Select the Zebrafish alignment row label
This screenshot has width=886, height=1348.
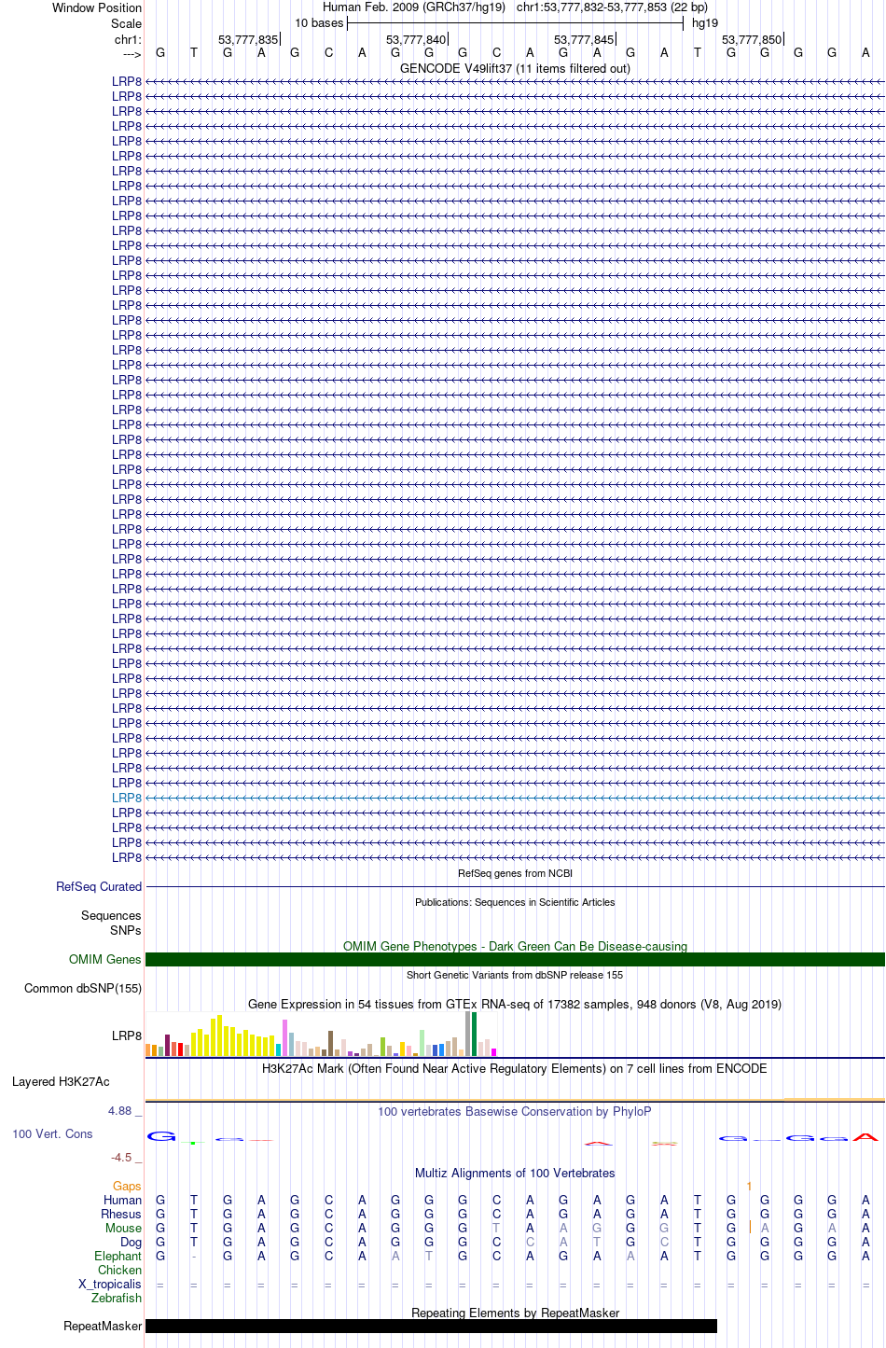(x=117, y=1298)
